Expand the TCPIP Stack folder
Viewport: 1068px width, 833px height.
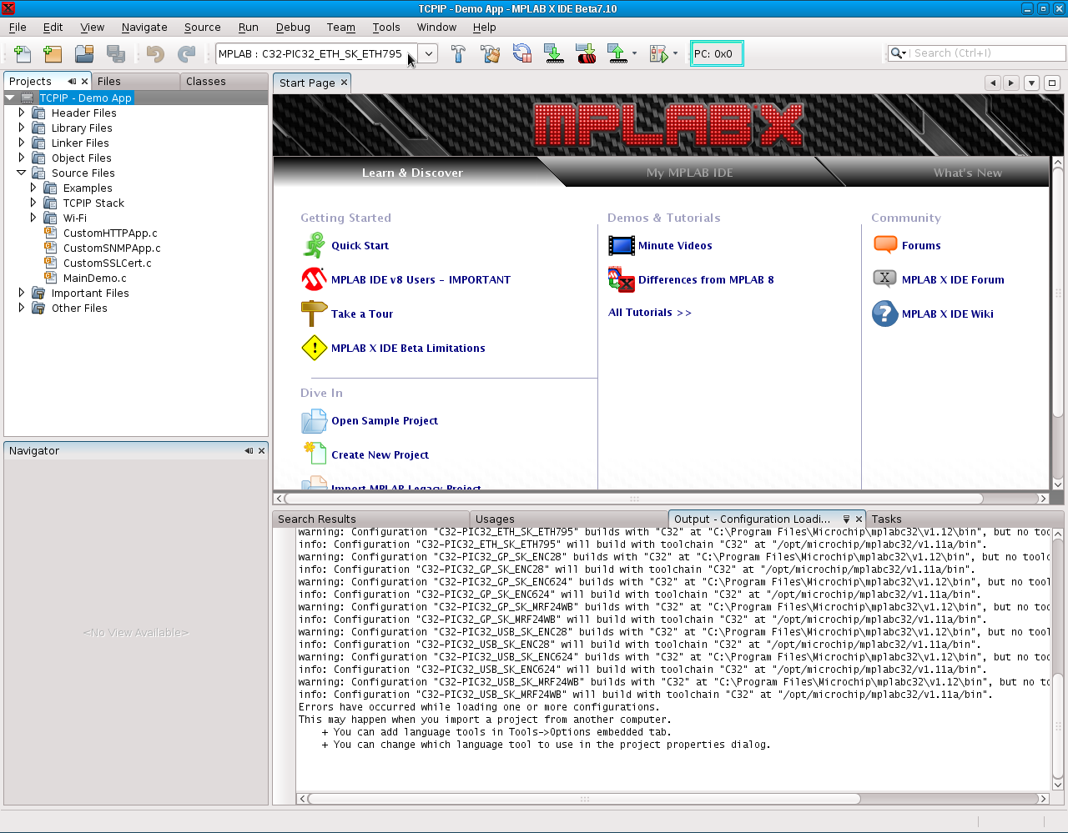click(x=33, y=203)
